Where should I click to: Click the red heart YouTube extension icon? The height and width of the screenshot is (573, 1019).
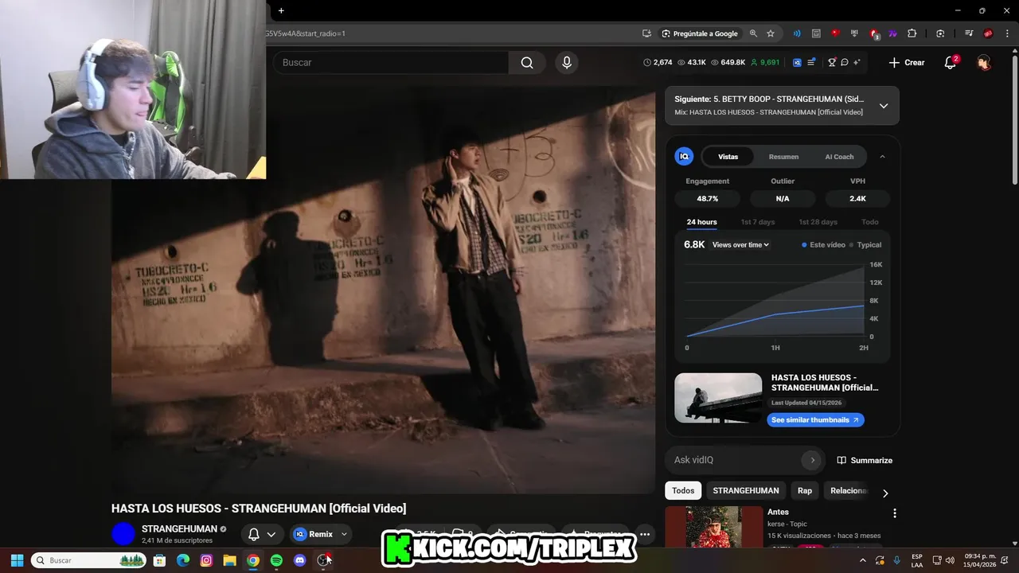point(835,33)
